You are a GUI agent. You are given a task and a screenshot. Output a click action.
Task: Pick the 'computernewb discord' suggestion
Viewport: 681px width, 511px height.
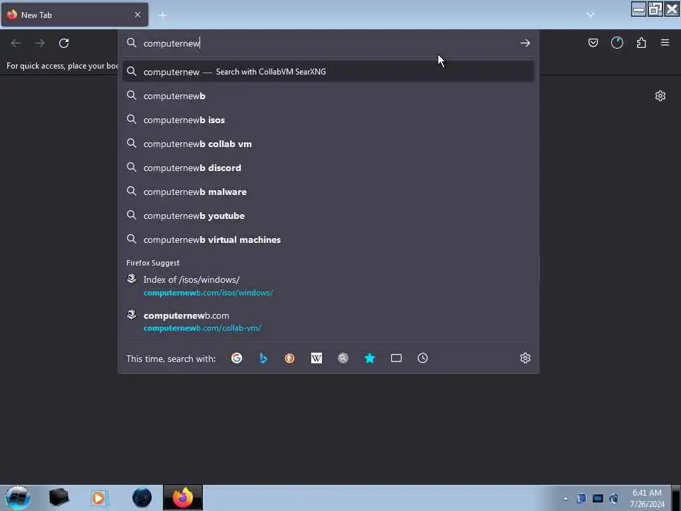pos(329,168)
